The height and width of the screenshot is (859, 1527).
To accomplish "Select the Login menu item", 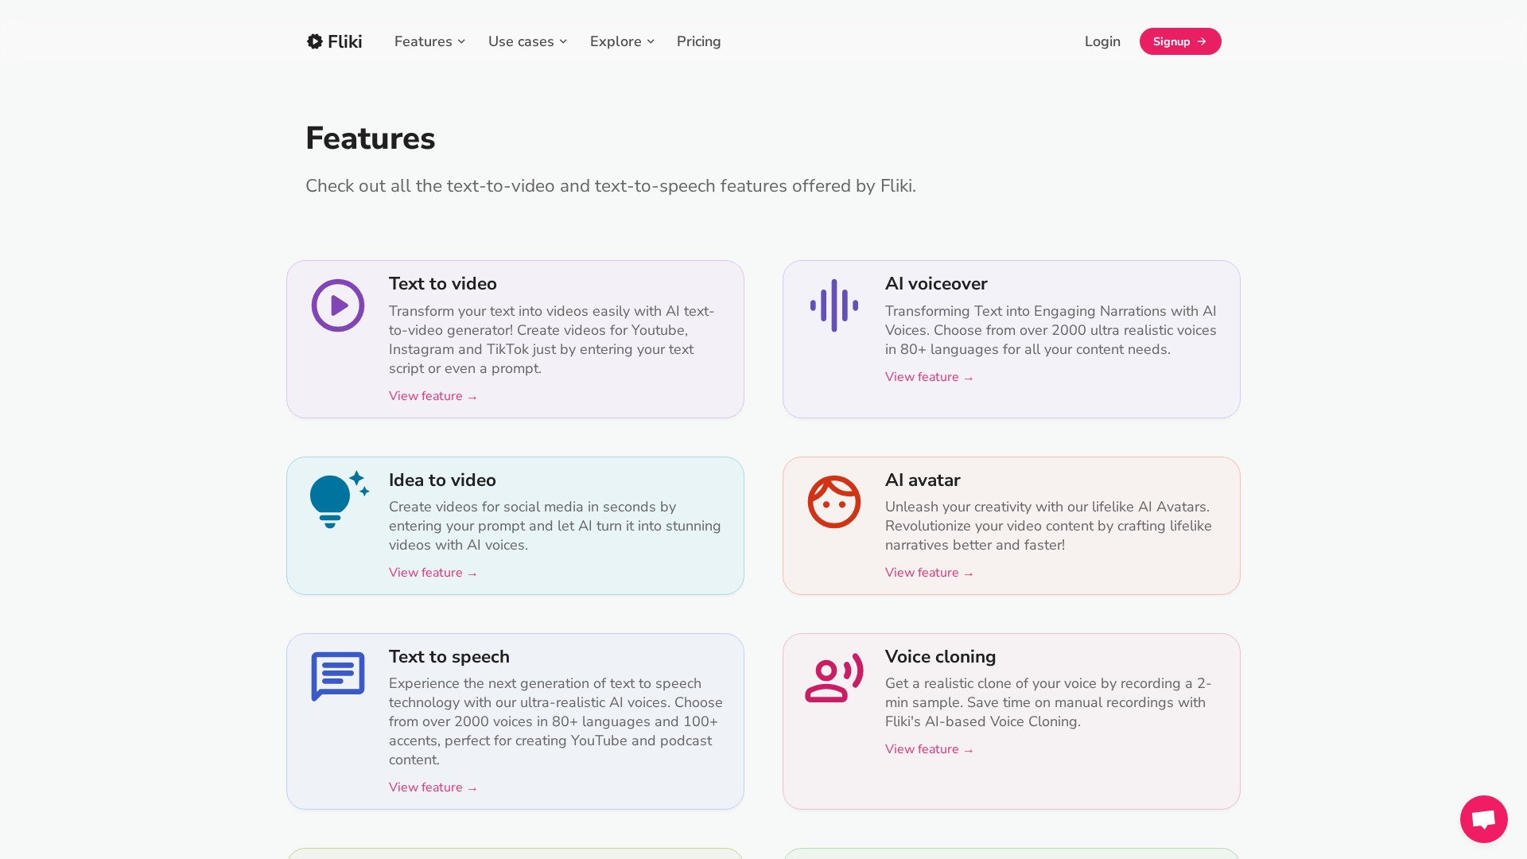I will tap(1102, 41).
